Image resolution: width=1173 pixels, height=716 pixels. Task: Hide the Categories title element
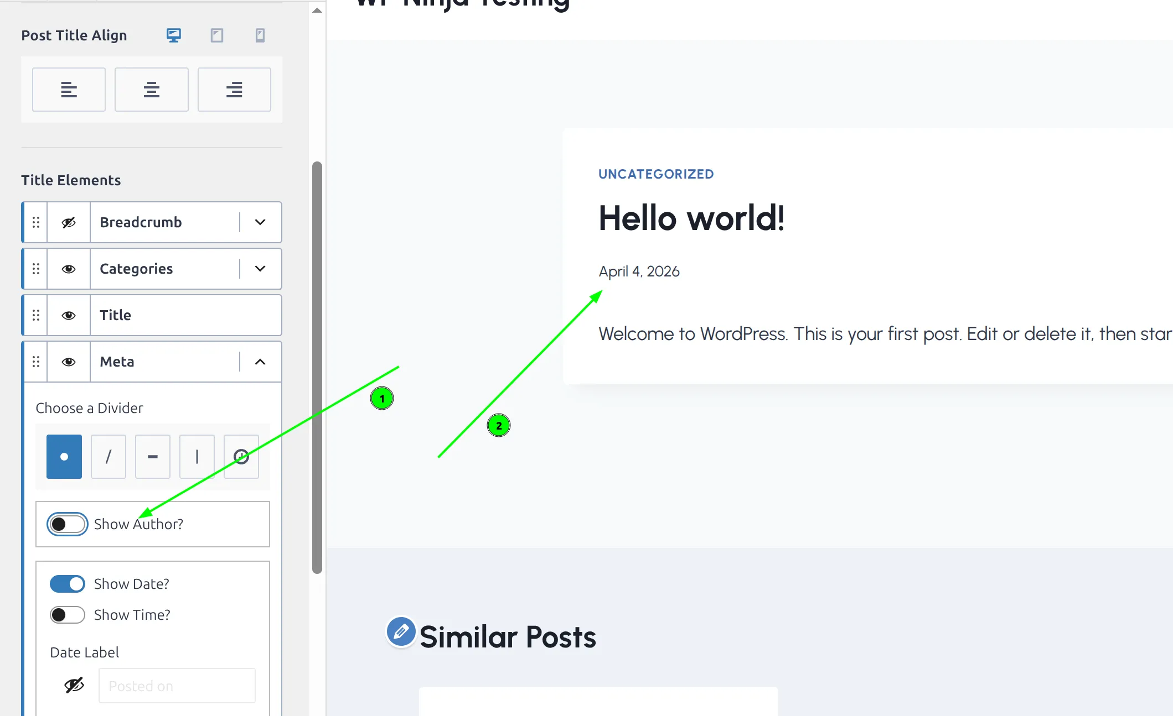(69, 269)
